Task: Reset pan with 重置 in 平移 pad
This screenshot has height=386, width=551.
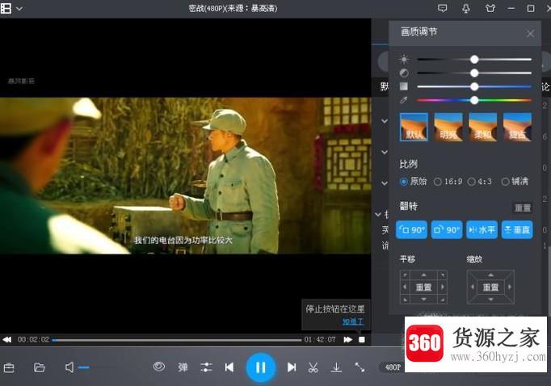Action: (x=423, y=287)
